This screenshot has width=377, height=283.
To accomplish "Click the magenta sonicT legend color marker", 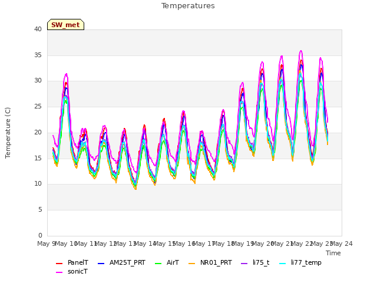I will [x=59, y=272].
